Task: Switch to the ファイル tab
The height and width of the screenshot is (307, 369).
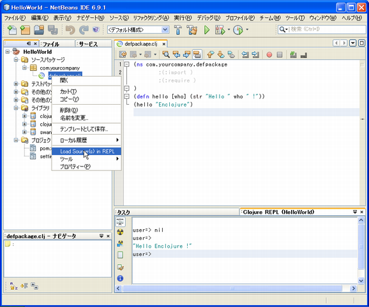Action: 57,44
